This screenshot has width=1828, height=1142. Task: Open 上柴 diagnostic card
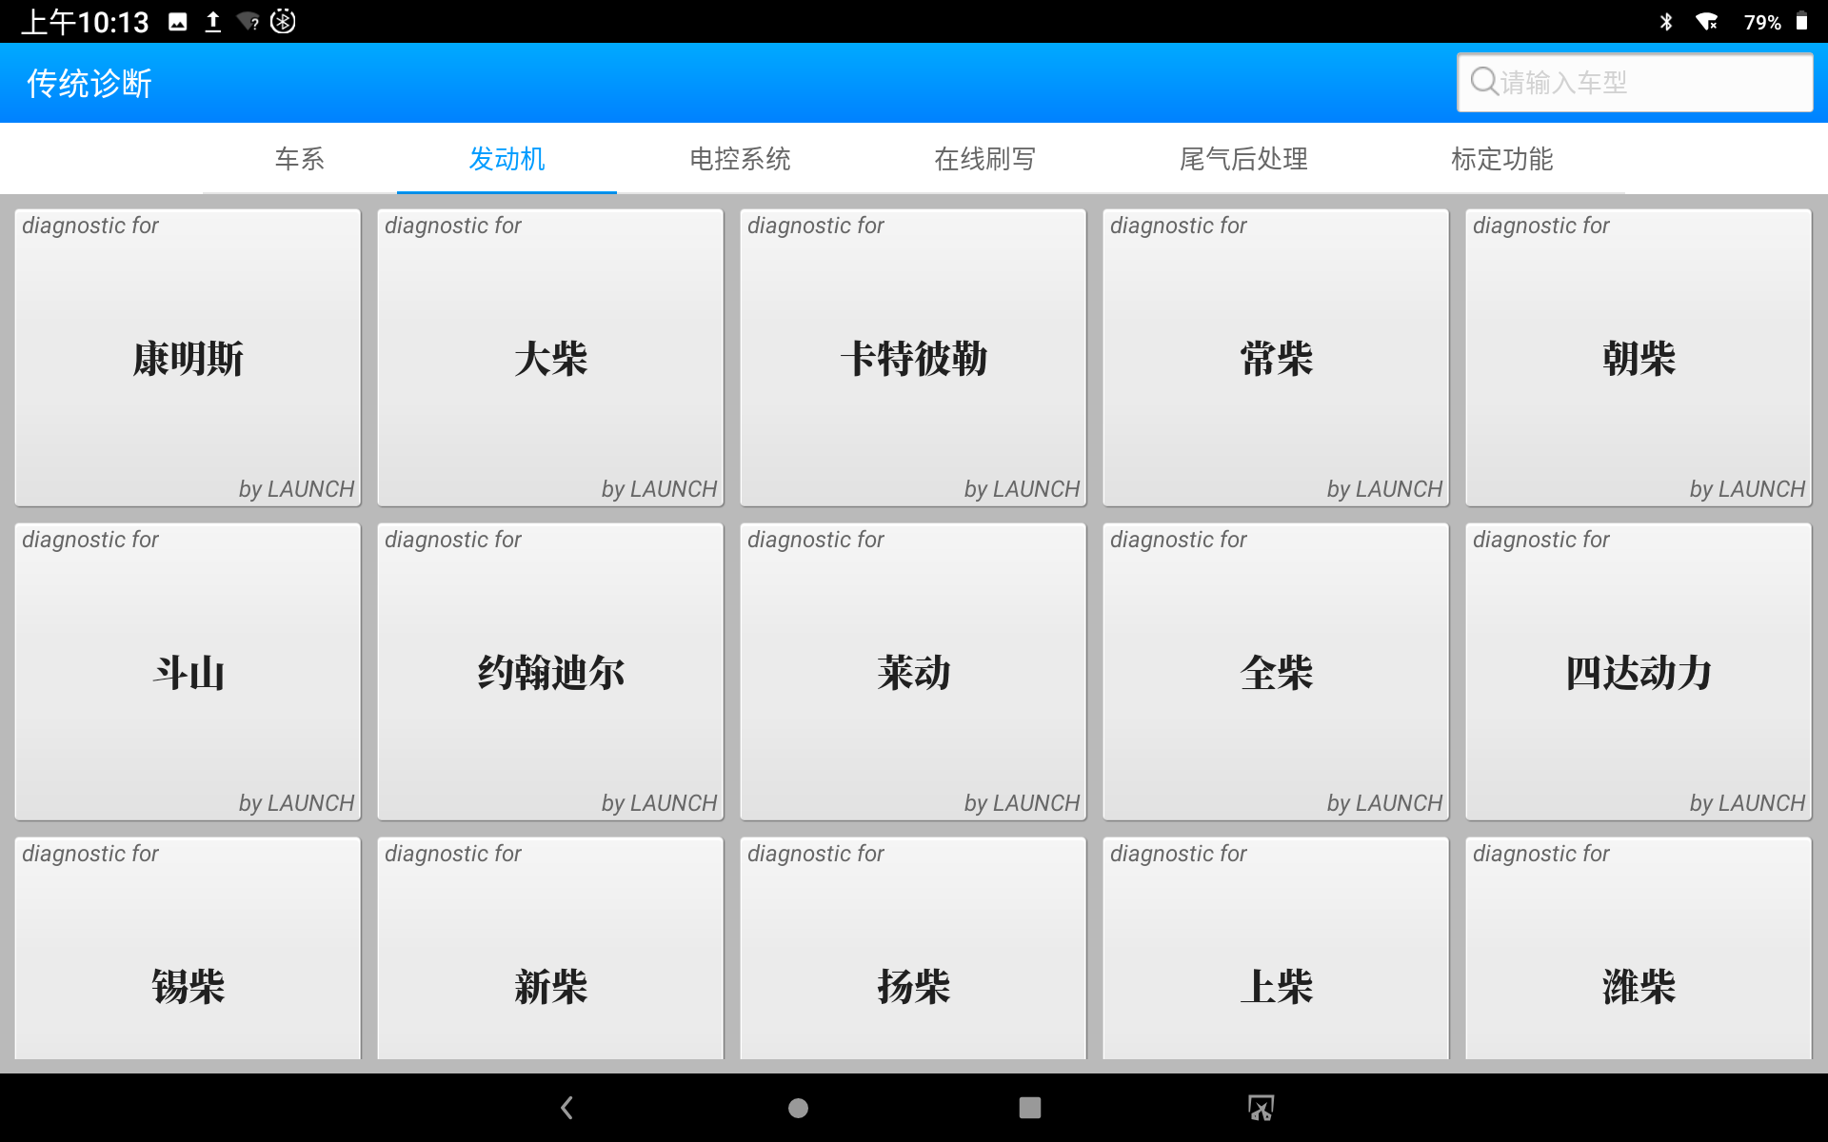1276,948
